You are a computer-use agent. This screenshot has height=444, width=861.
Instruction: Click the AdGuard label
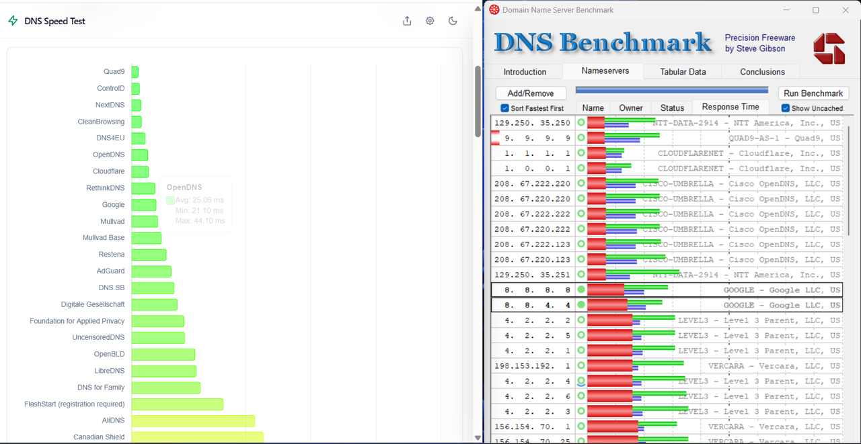click(x=110, y=271)
